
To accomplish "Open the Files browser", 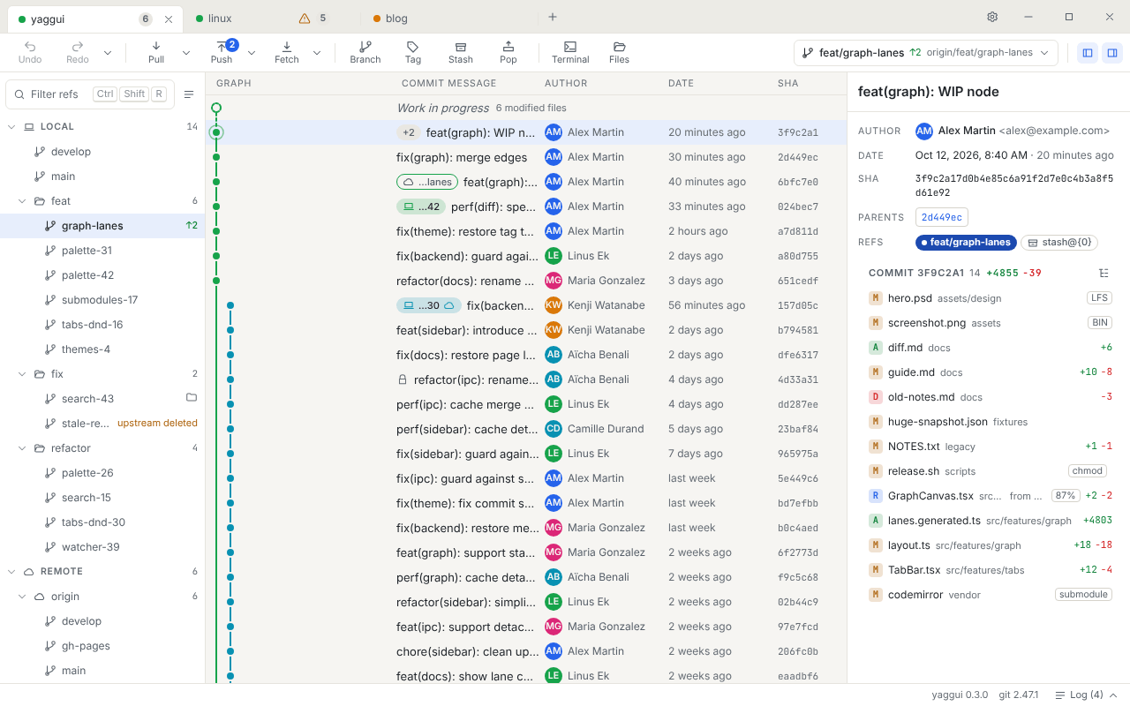I will [x=620, y=52].
